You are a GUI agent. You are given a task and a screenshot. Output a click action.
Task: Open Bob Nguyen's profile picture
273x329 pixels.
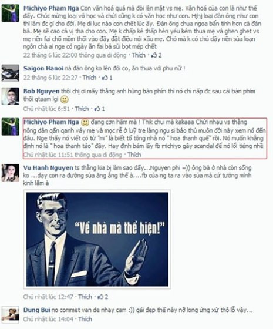[11, 96]
